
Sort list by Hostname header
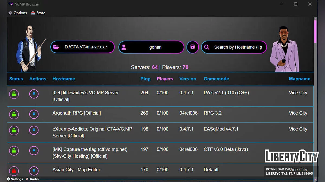[x=64, y=79]
